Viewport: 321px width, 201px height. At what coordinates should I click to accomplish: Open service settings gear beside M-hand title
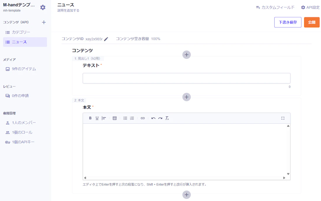click(43, 7)
